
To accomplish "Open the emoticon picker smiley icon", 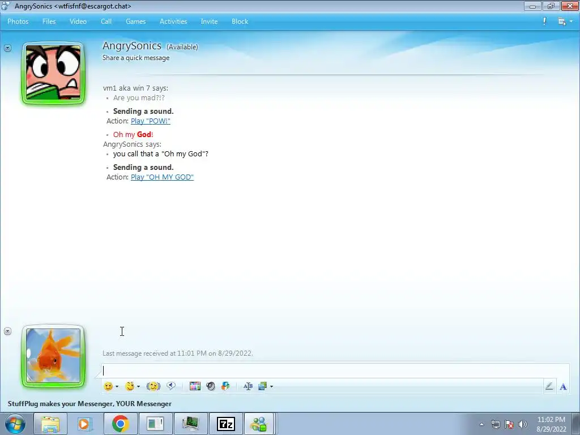I will [x=108, y=386].
